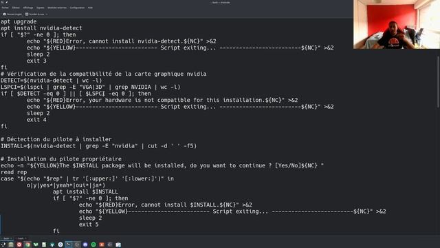
Task: Open Google Chrome from the taskbar
Action: pyautogui.click(x=27, y=245)
